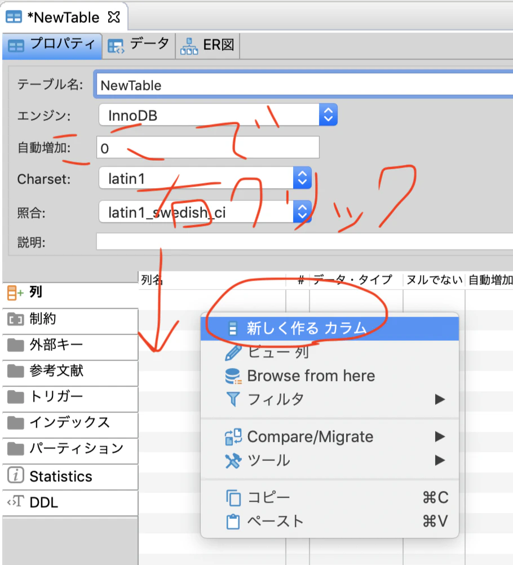Click the clipboard icon beside ペースト

[233, 522]
